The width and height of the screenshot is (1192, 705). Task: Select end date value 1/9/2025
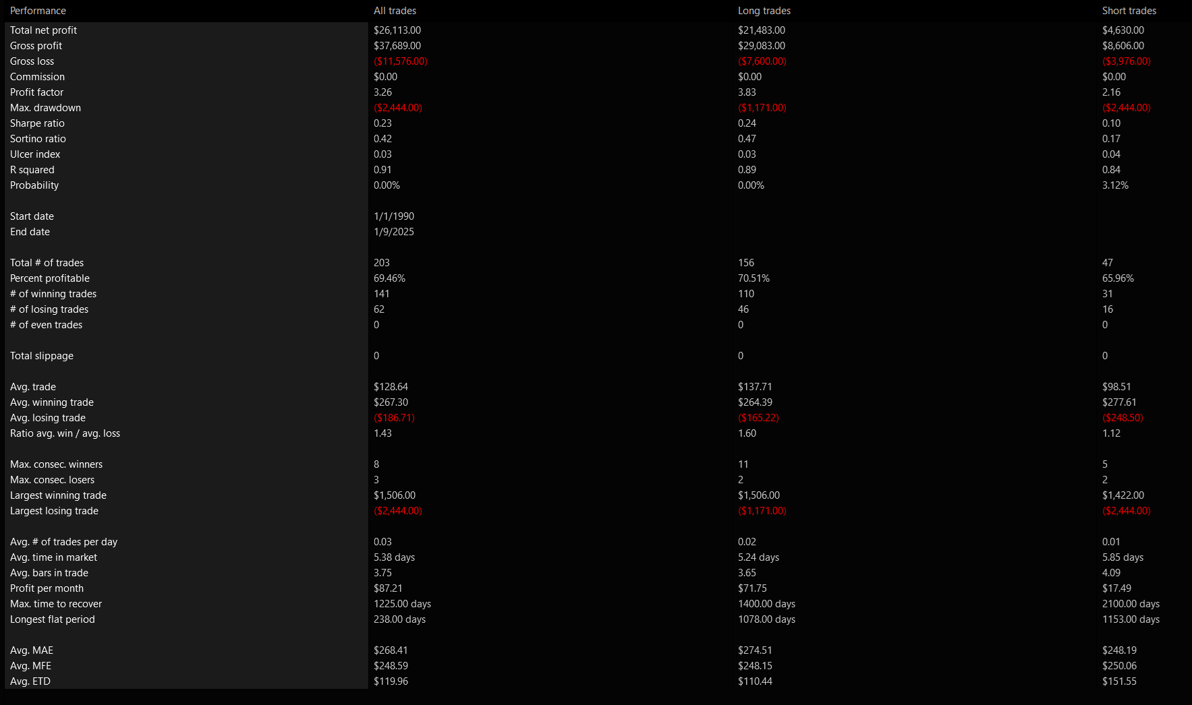(x=394, y=232)
